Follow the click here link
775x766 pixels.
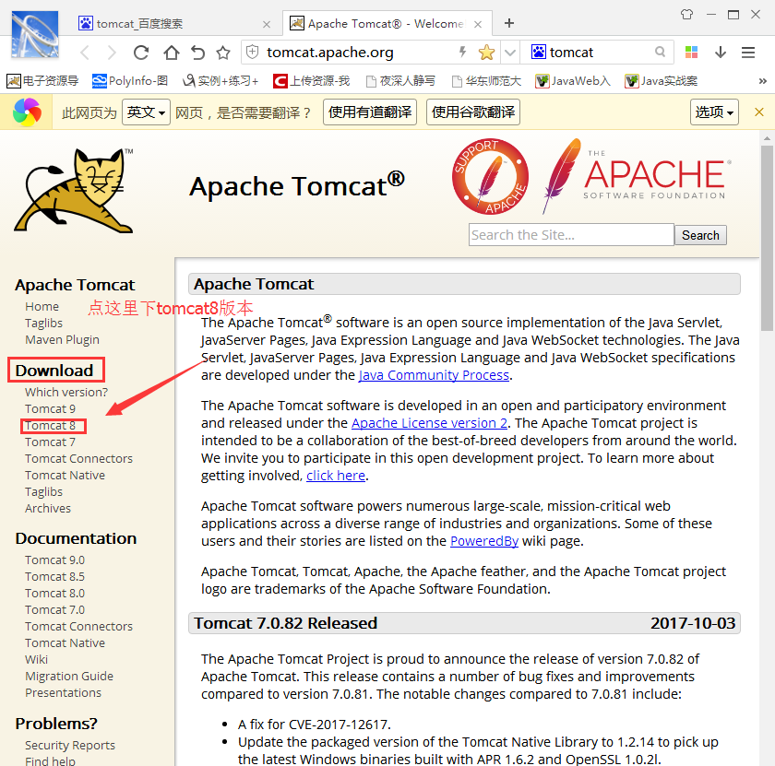coord(336,476)
